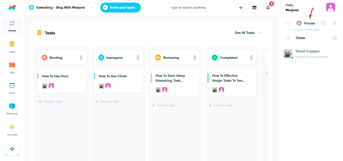Viewport: 343px width, 161px height.
Task: Open options menu on How To Use Chats
Action: (x=136, y=76)
